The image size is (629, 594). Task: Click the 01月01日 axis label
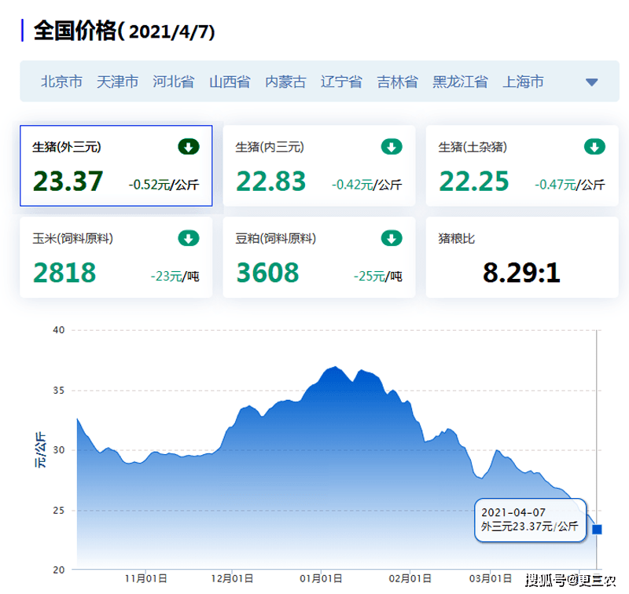pyautogui.click(x=321, y=579)
